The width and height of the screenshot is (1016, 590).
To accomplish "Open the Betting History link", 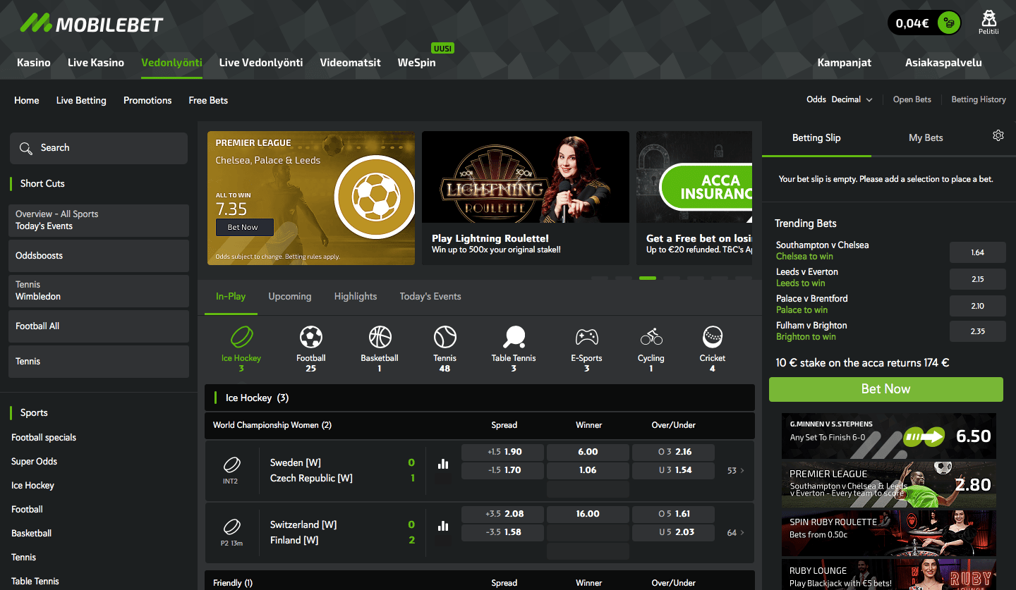I will tap(979, 99).
